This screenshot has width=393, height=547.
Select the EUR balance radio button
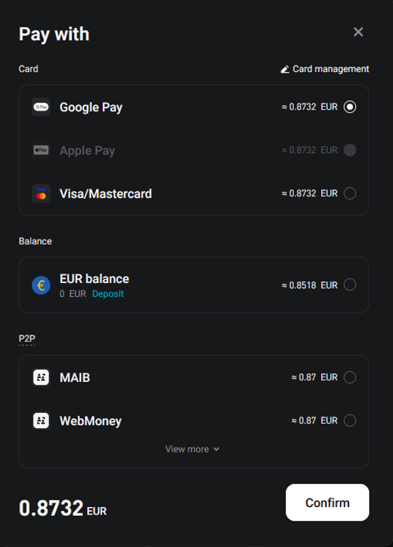(x=350, y=285)
